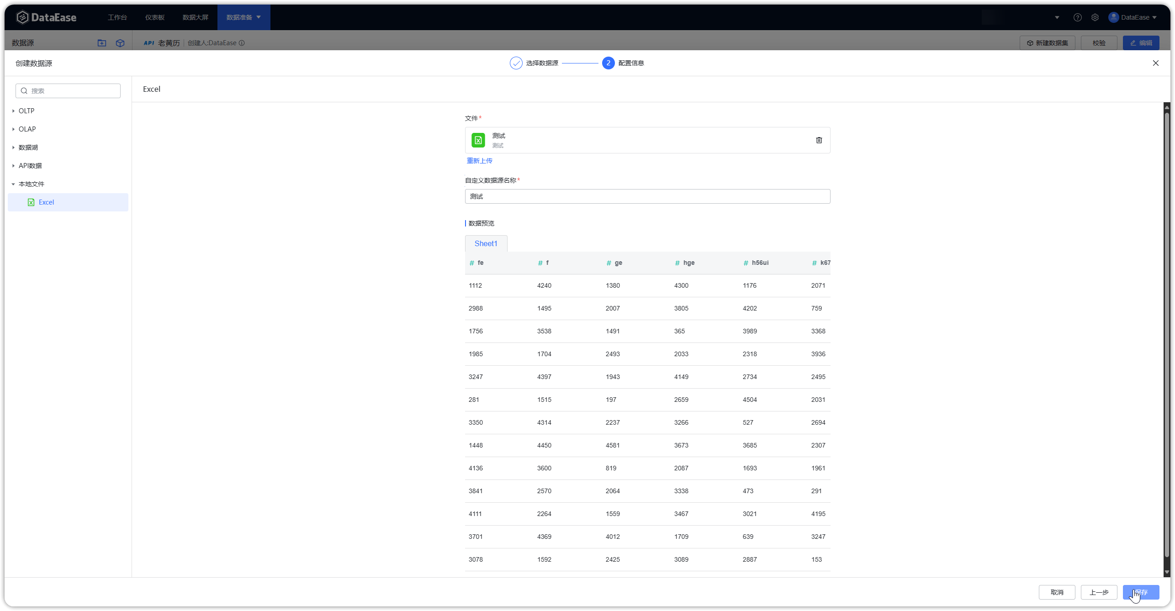This screenshot has width=1175, height=611.
Task: Switch to the Sheet1 preview tab
Action: pyautogui.click(x=486, y=243)
